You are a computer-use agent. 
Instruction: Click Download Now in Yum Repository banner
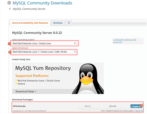pos(26,91)
